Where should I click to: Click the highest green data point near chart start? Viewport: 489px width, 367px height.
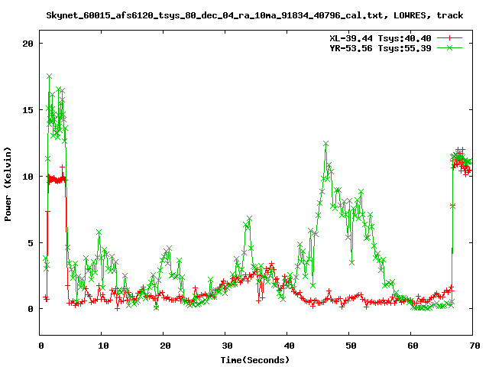(49, 76)
